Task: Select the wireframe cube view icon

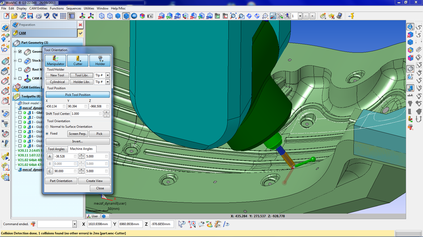Action: click(x=102, y=16)
